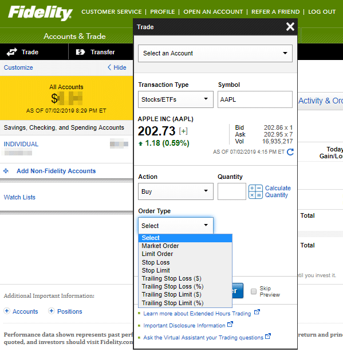
Task: Toggle the Skip Preview checkbox
Action: (254, 291)
